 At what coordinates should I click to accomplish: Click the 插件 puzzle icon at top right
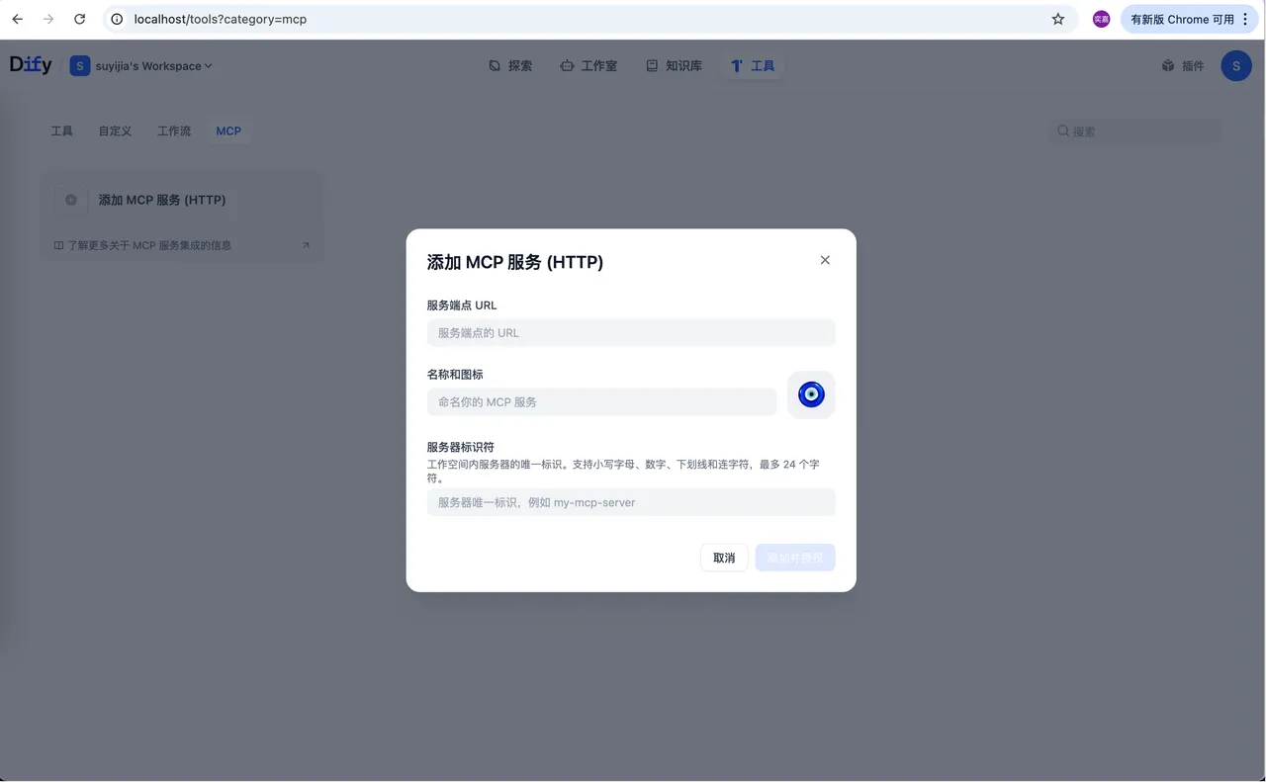coord(1168,65)
